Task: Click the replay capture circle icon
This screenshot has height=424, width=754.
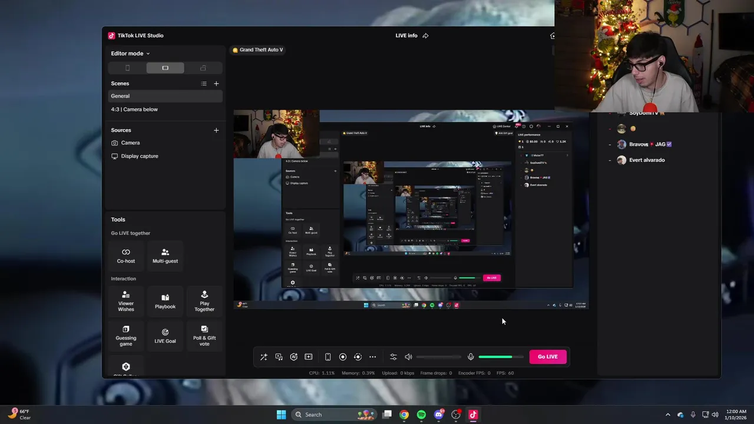Action: [358, 357]
